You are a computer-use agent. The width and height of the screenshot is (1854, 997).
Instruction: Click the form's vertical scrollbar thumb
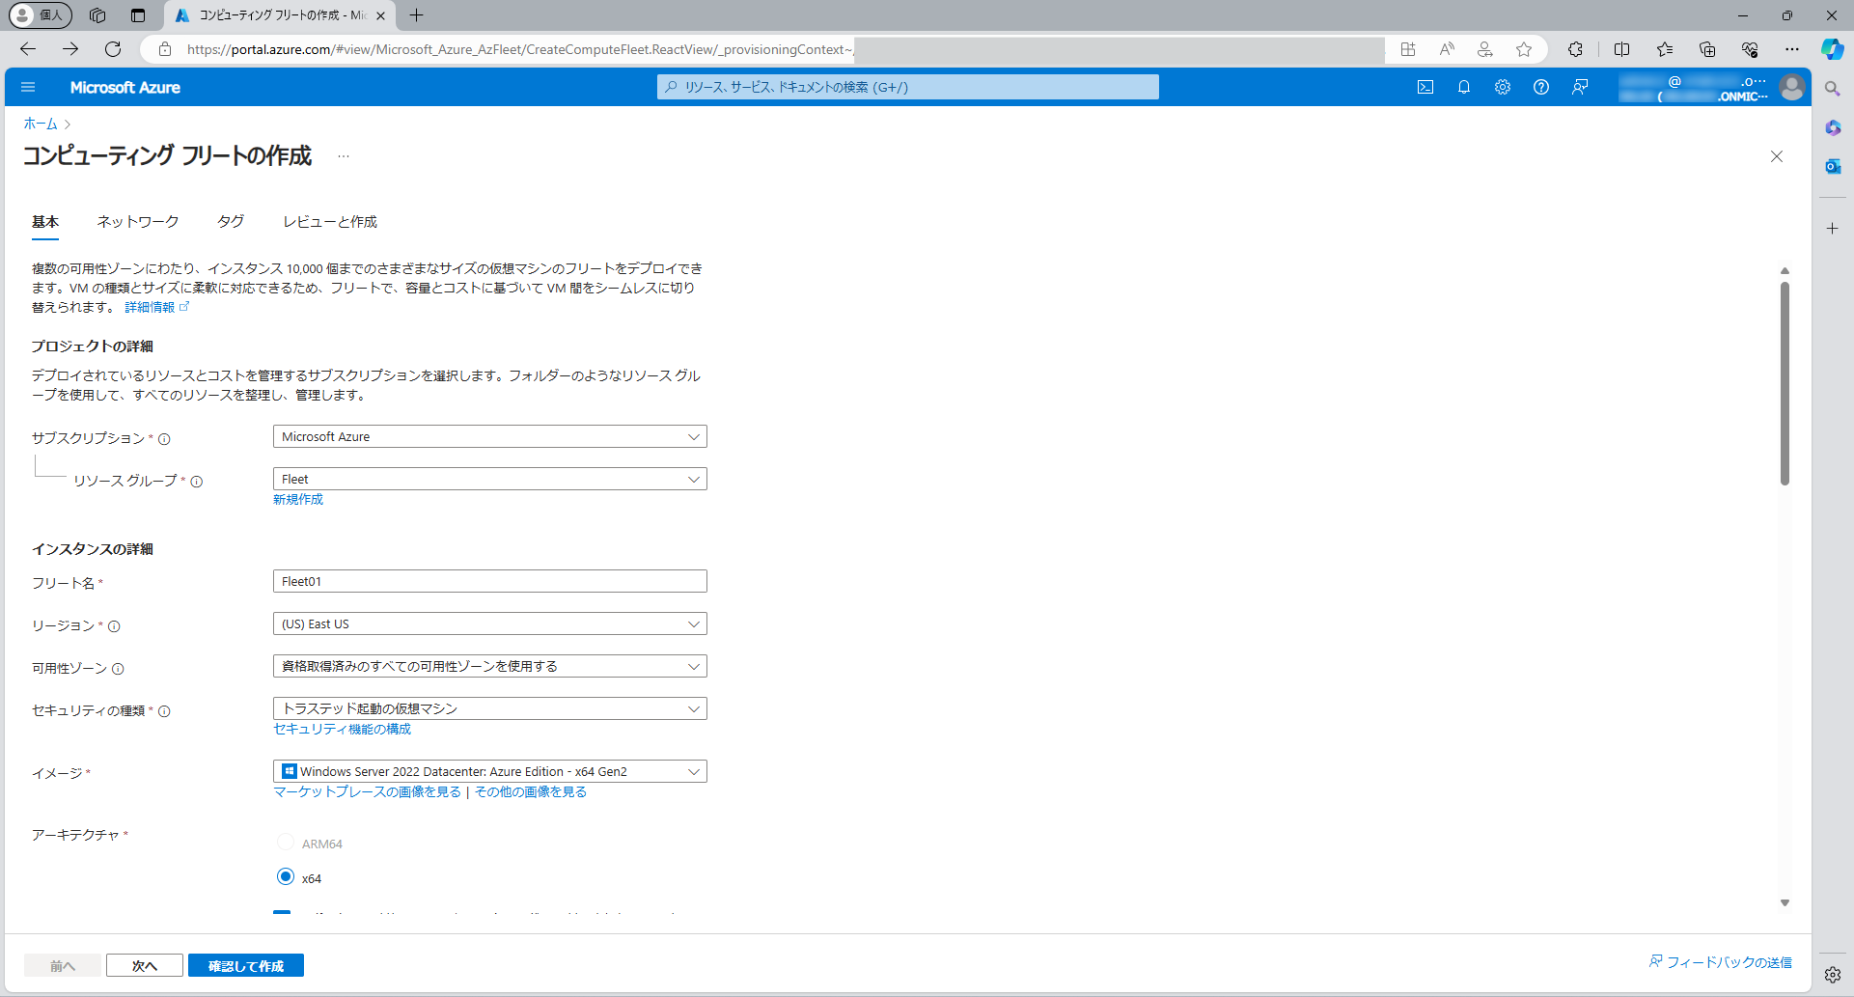pyautogui.click(x=1785, y=383)
